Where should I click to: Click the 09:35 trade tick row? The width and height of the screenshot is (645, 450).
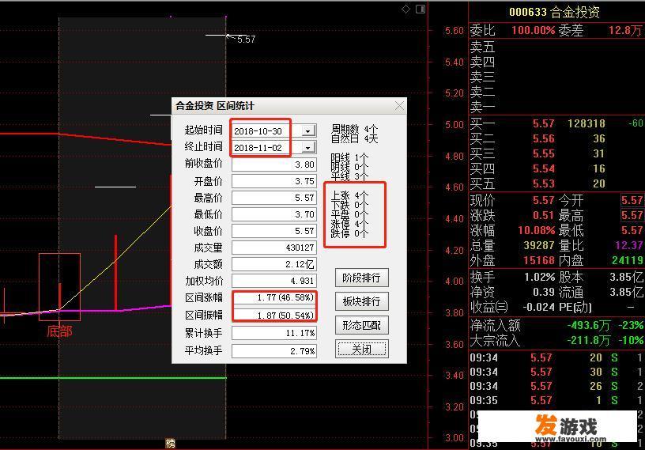556,400
